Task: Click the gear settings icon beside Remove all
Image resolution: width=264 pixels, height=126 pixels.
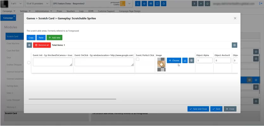Action: pos(29,45)
